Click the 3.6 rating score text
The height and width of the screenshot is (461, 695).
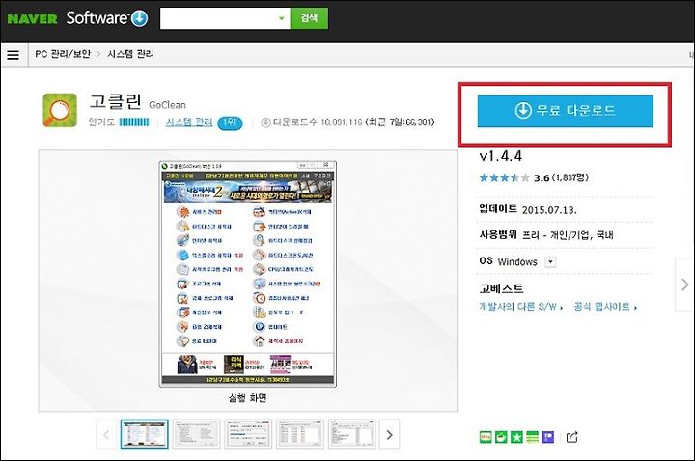point(542,178)
